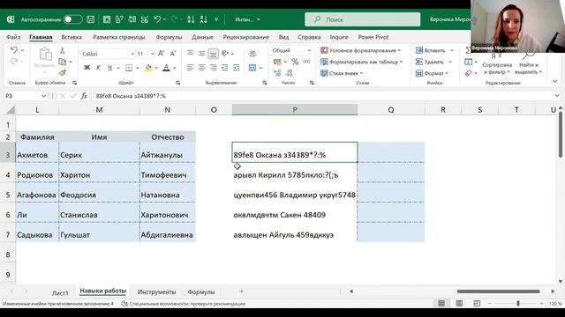Screen dimensions: 565x317
Task: Switch to Разметка страницы tab
Action: (x=119, y=37)
